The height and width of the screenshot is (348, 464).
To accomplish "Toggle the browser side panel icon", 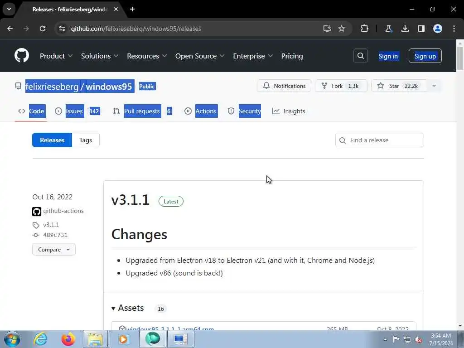I will tap(421, 29).
